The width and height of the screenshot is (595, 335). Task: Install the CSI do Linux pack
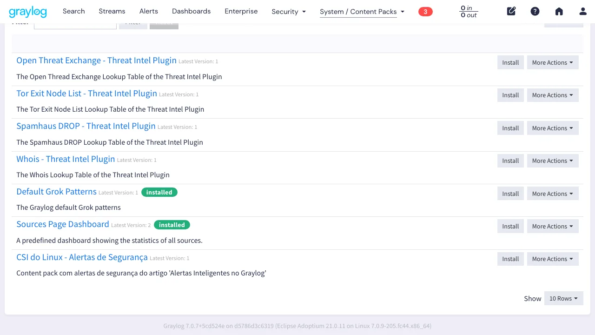point(510,259)
